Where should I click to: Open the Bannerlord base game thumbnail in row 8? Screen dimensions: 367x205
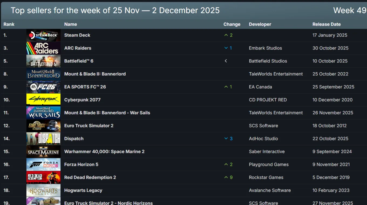click(43, 74)
